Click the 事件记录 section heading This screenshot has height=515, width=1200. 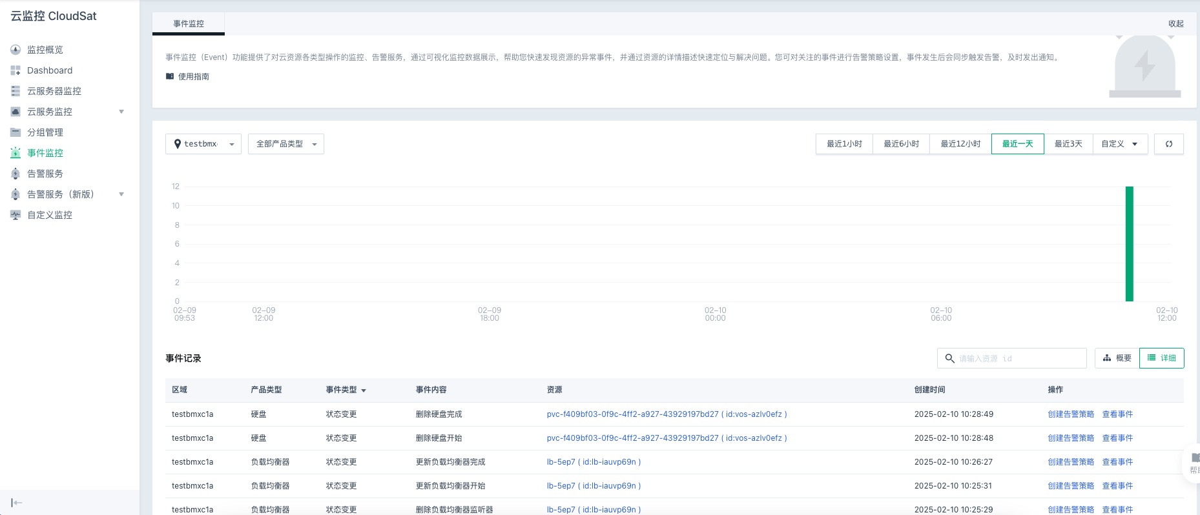click(183, 358)
